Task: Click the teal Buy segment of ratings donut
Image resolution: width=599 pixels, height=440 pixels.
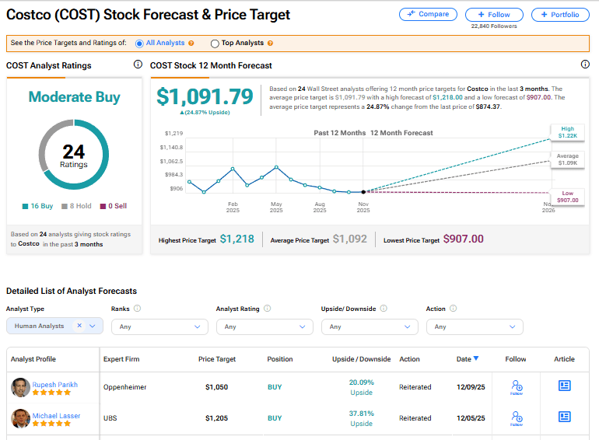Action: [101, 171]
